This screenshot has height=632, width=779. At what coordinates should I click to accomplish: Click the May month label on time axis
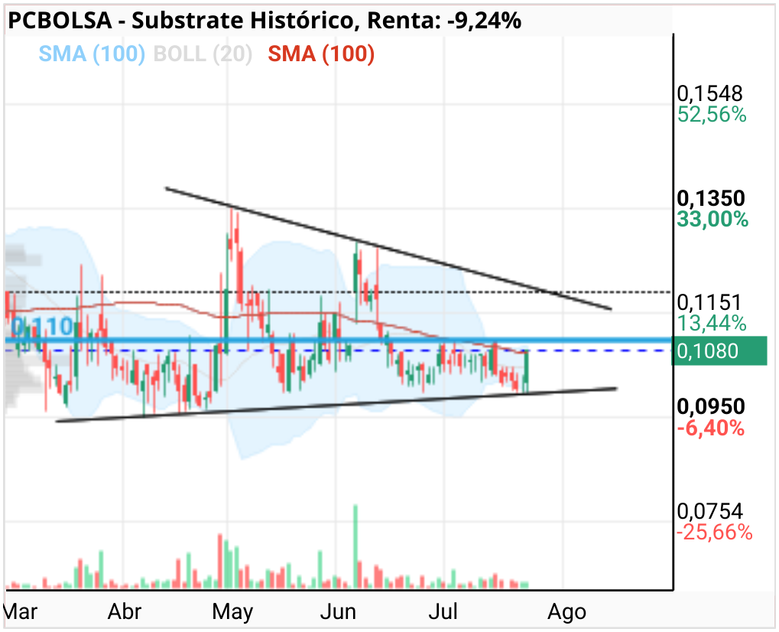click(232, 611)
